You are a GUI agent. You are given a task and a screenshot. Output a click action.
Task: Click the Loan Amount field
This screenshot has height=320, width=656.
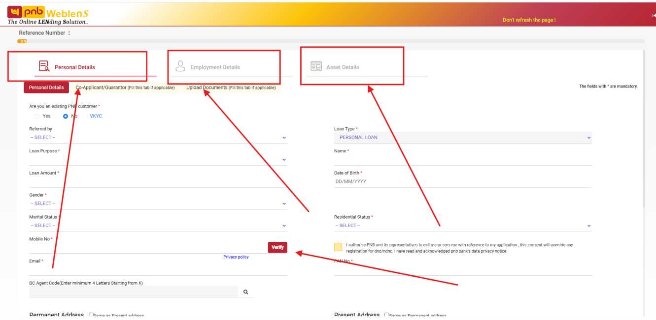[x=158, y=182]
